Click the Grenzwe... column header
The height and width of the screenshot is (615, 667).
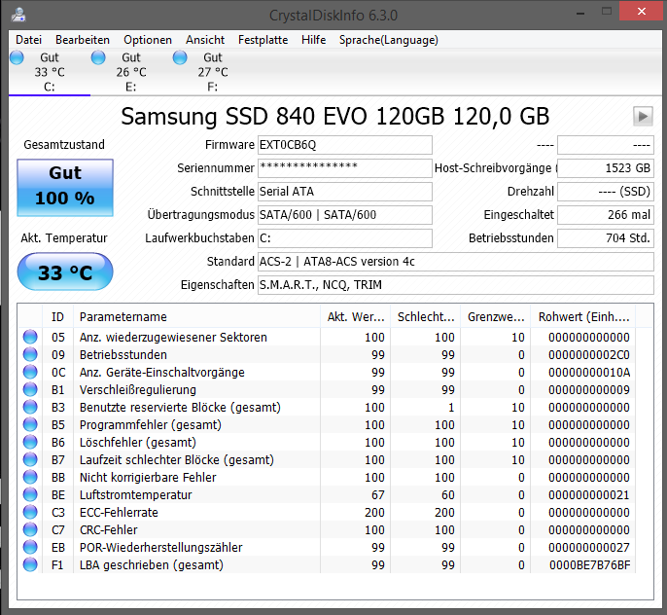pyautogui.click(x=496, y=316)
